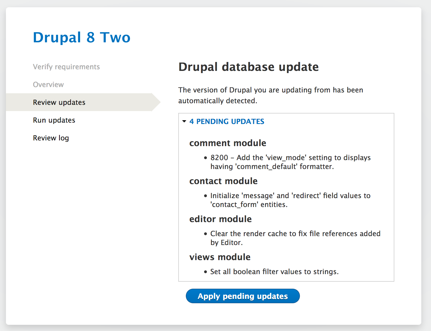Click the 8200 view_mode update item

click(290, 162)
